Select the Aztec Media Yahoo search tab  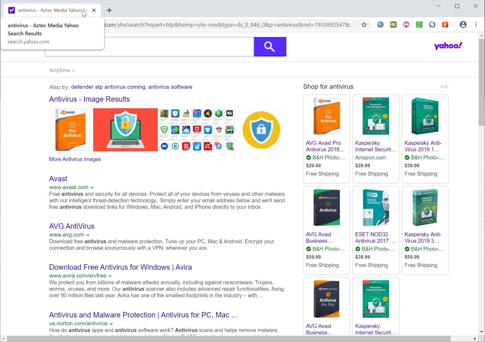click(x=52, y=10)
